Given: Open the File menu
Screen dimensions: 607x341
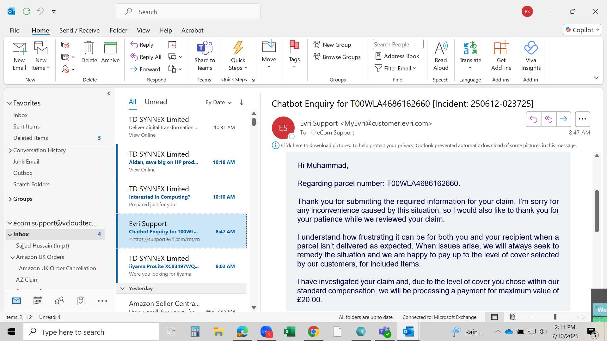Looking at the screenshot, I should click(x=15, y=30).
